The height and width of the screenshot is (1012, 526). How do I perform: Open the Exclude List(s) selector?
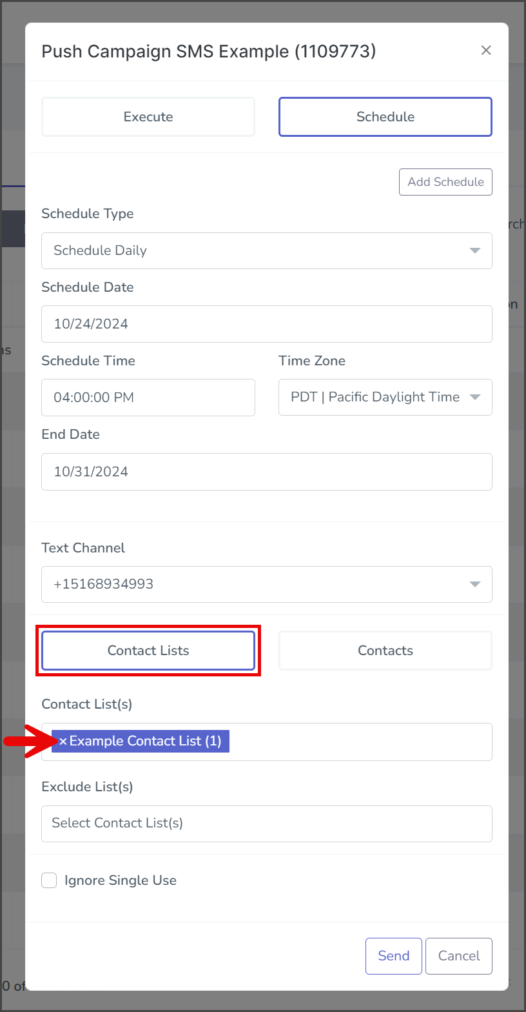pos(267,824)
